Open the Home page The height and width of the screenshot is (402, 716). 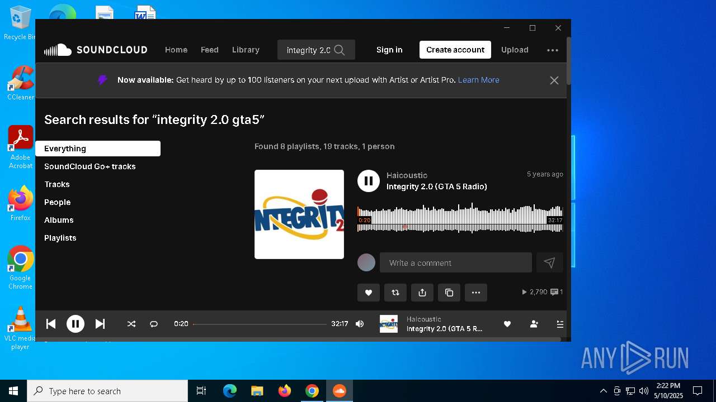[176, 50]
